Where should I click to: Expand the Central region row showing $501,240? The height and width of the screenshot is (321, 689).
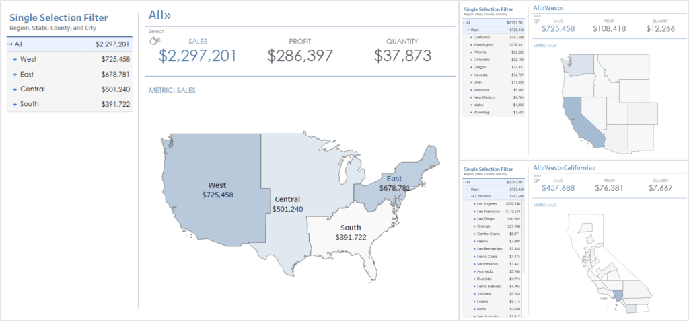(15, 89)
